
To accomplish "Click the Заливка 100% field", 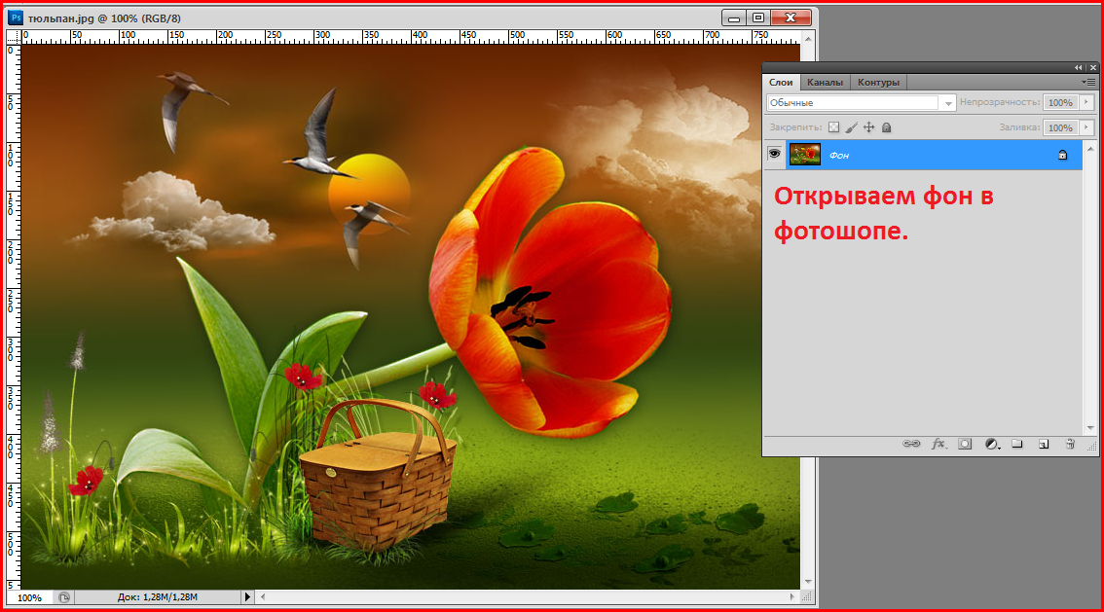I will coord(1060,128).
